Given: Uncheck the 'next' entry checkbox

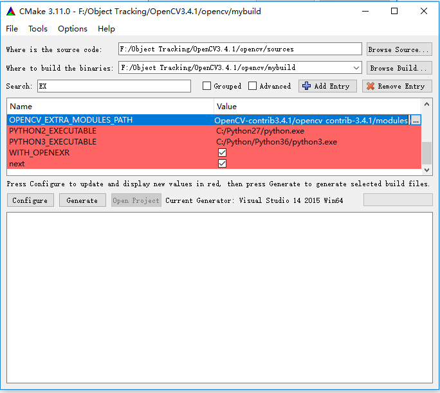Looking at the screenshot, I should coord(222,164).
